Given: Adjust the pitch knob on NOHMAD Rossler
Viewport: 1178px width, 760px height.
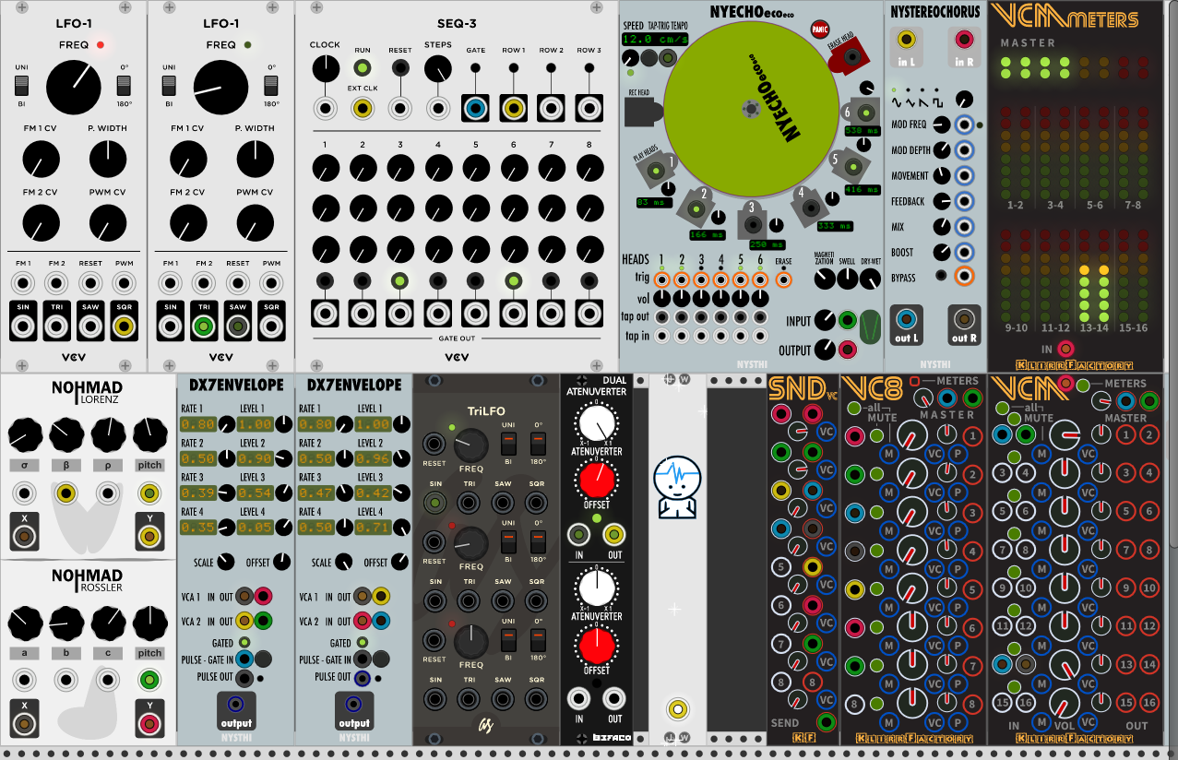Looking at the screenshot, I should coord(149,624).
